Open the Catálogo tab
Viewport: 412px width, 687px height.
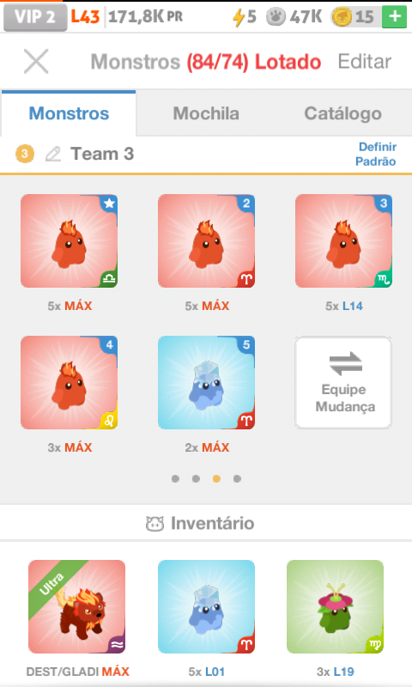342,113
